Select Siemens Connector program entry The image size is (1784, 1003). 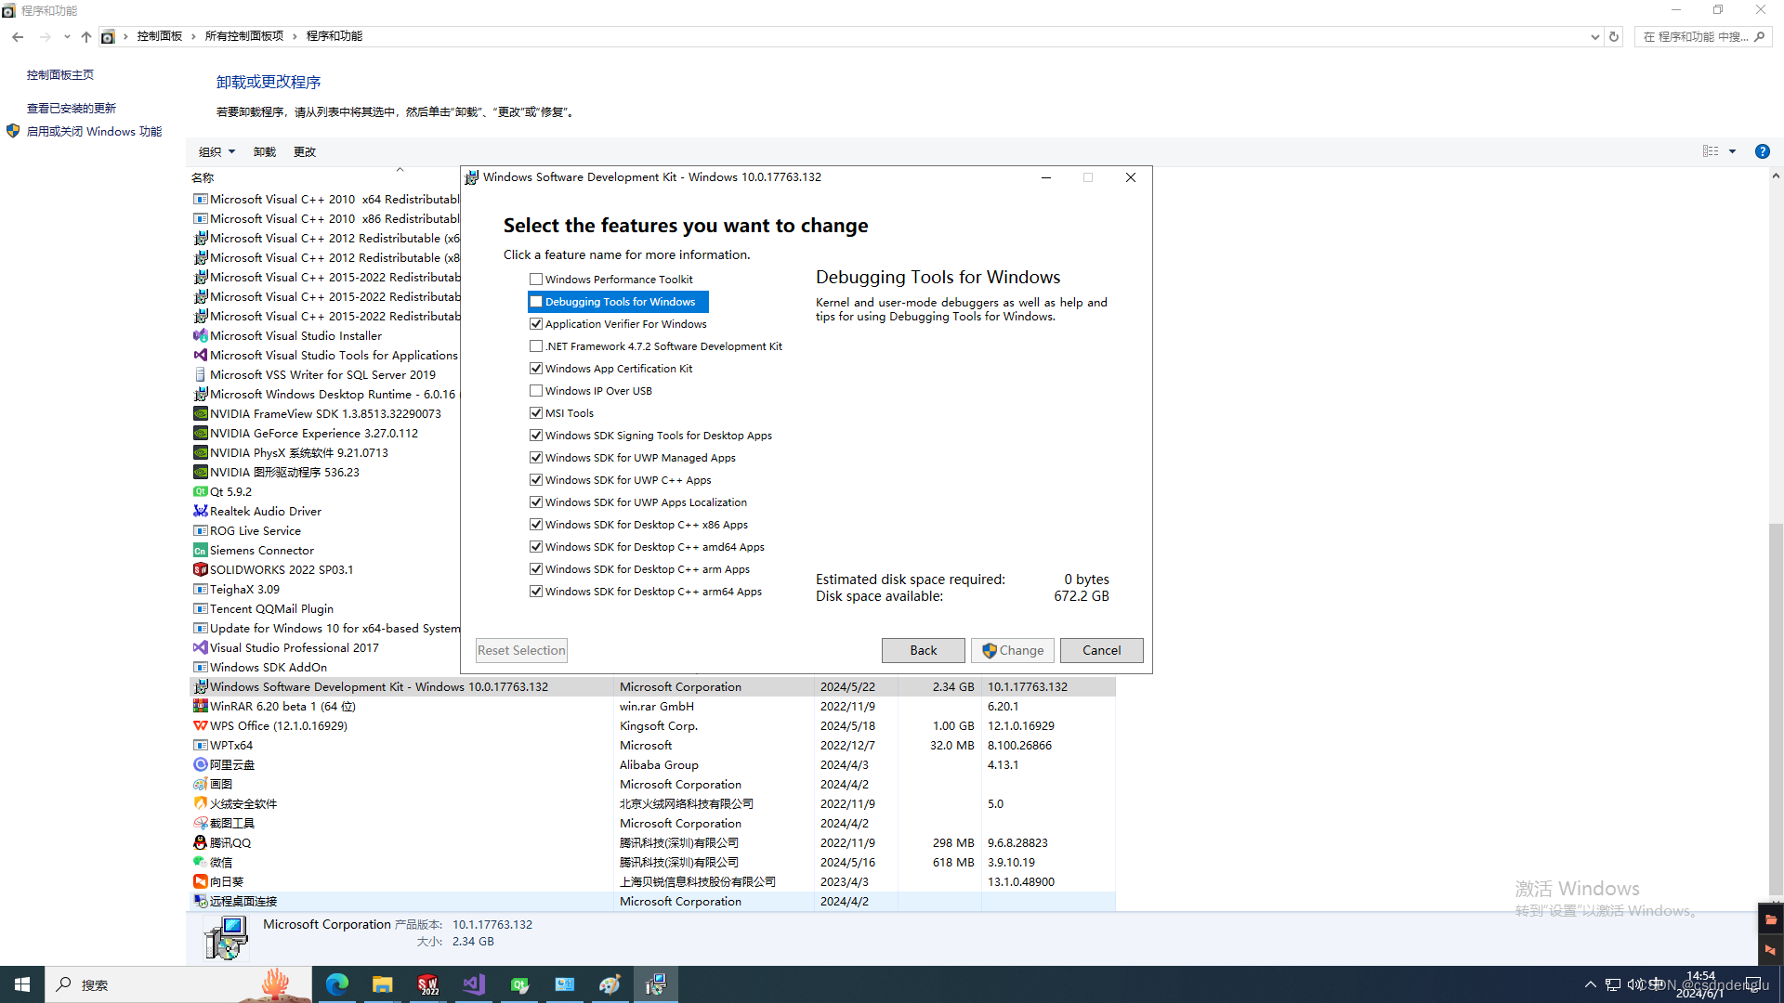point(262,551)
